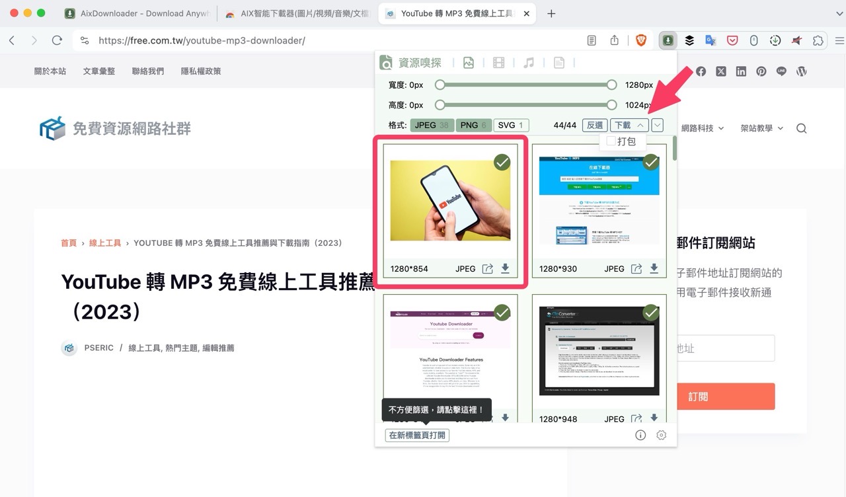Image resolution: width=846 pixels, height=497 pixels.
Task: Show audio resources via music note icon
Action: click(529, 63)
